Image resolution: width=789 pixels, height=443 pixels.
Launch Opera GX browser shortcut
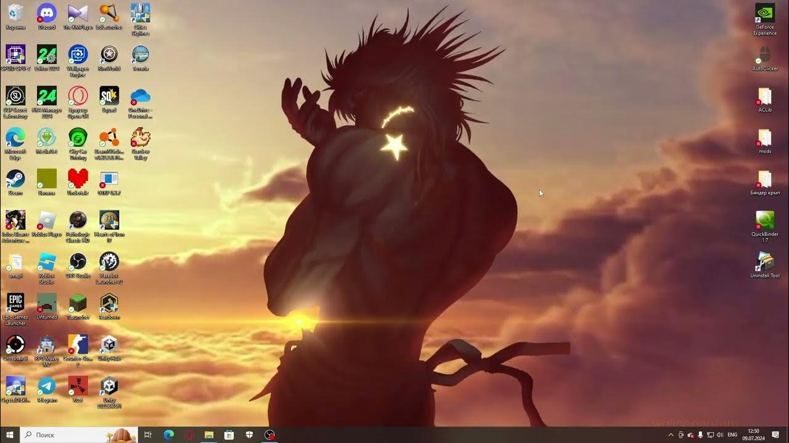[78, 102]
